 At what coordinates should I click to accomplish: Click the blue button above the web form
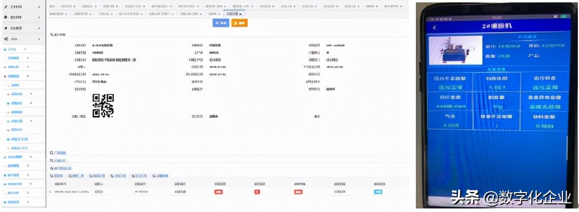point(221,22)
